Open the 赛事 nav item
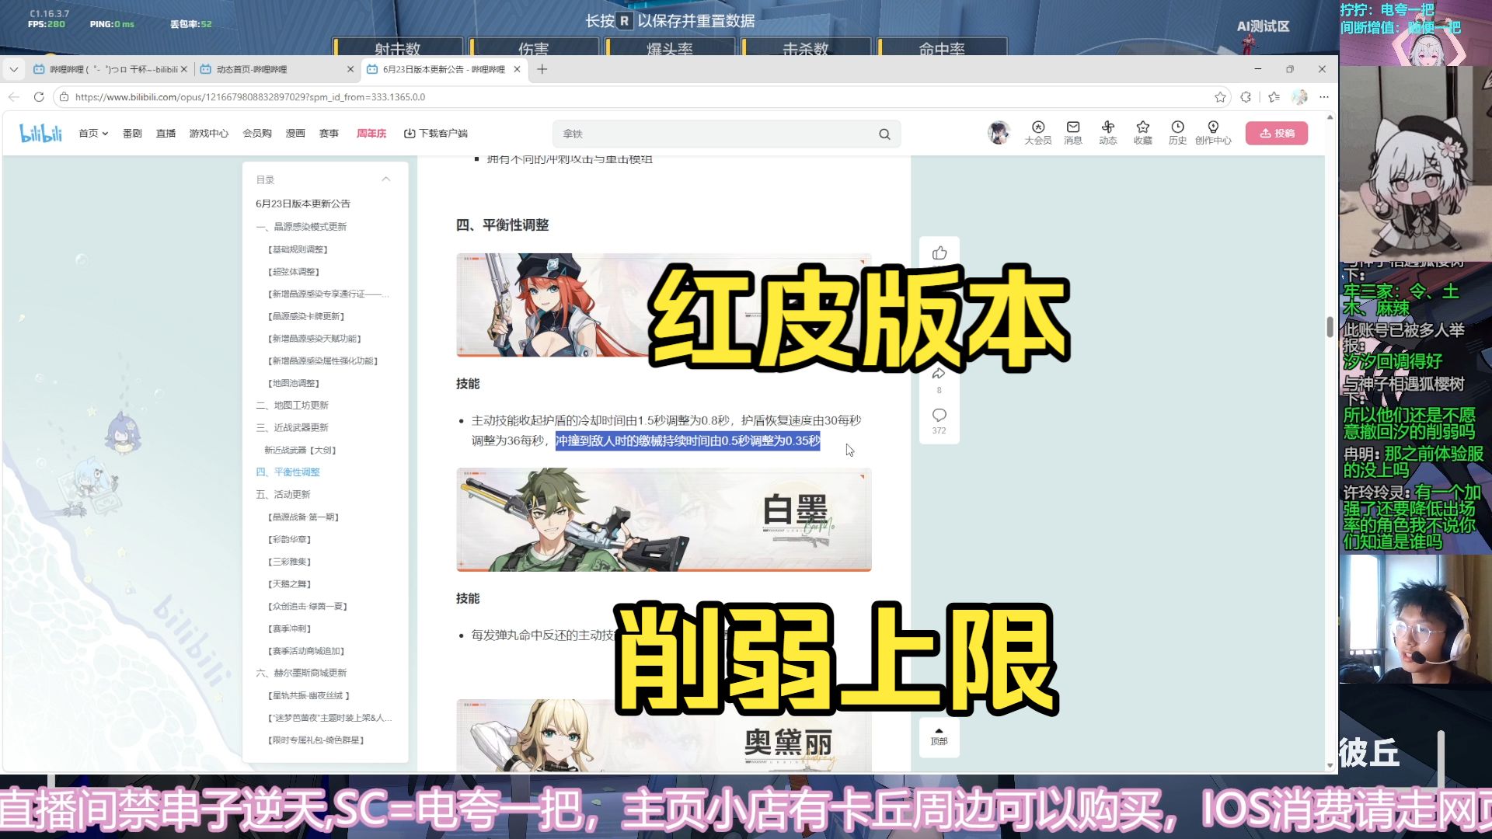This screenshot has width=1492, height=839. tap(329, 134)
